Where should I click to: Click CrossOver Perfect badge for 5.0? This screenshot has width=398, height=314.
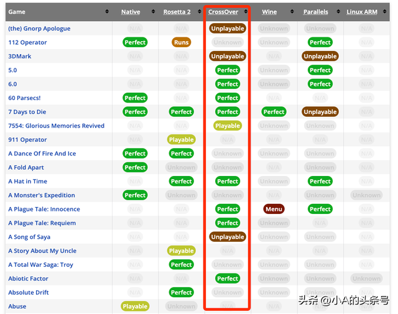coord(228,70)
